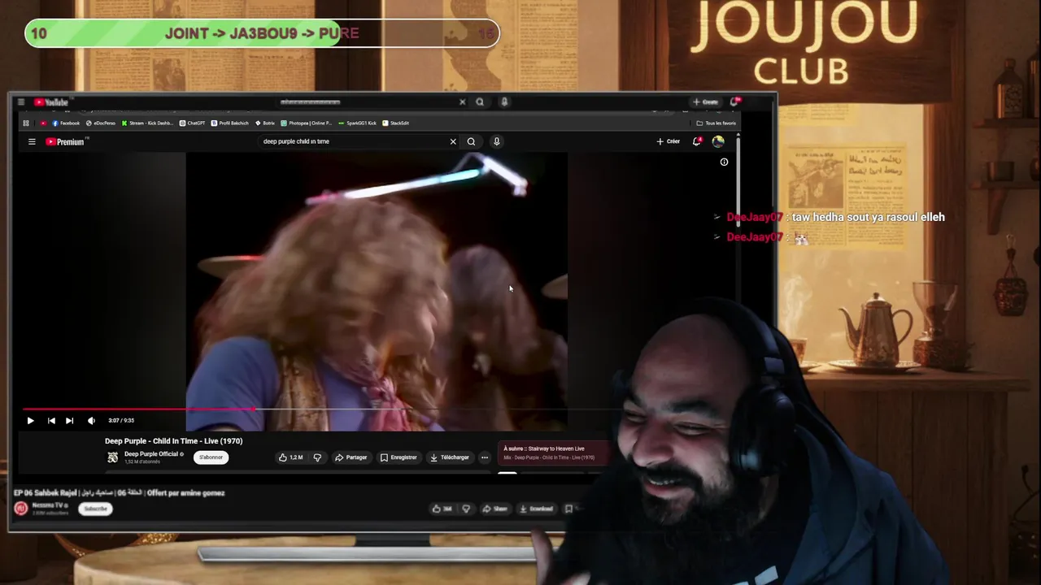Click background window's search magnifier

pos(480,102)
